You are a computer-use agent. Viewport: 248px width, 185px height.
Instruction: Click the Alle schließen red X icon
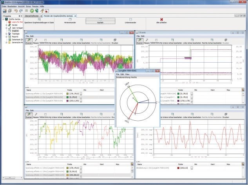pos(161,20)
